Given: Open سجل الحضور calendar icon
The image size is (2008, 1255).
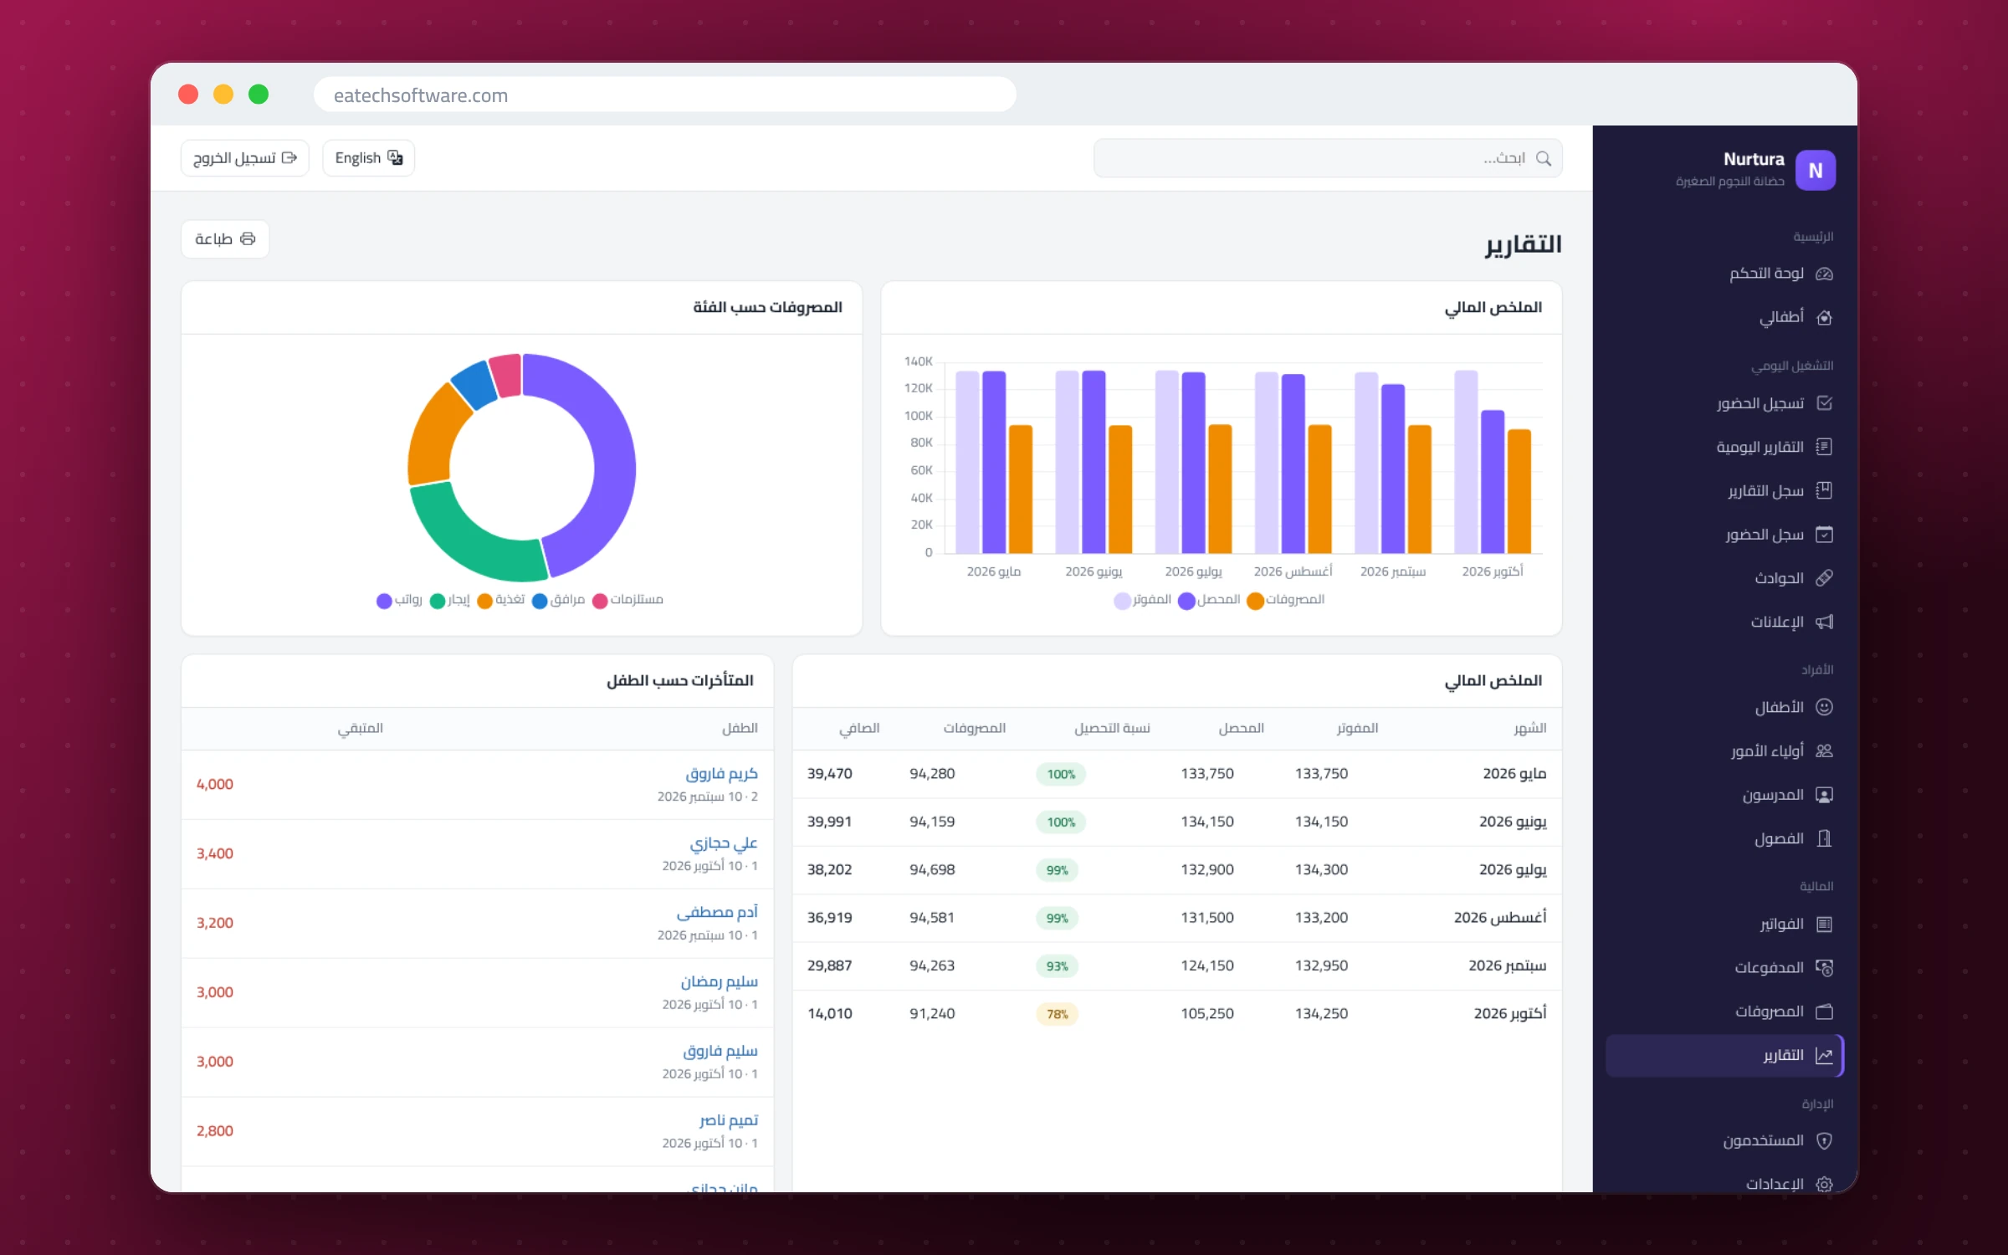Looking at the screenshot, I should [1824, 534].
